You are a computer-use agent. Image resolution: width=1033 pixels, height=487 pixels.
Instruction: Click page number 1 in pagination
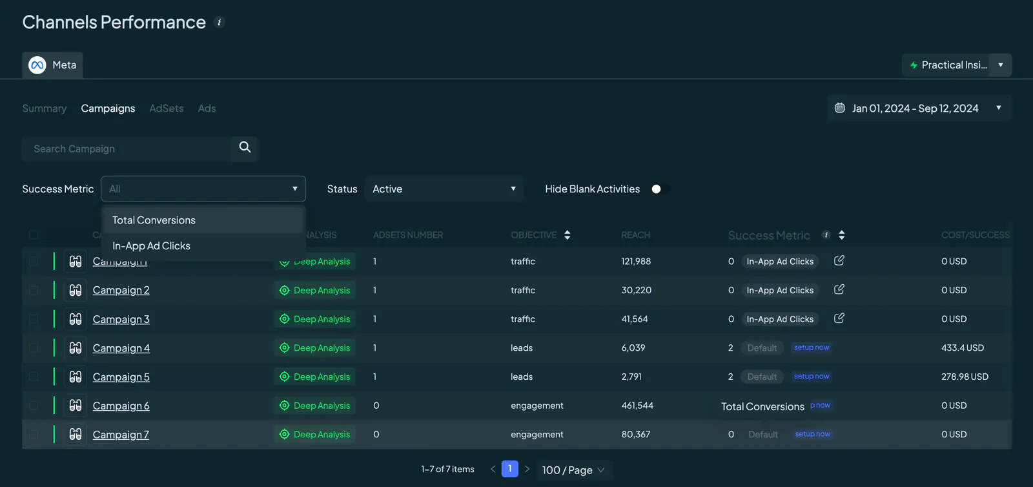pyautogui.click(x=510, y=469)
